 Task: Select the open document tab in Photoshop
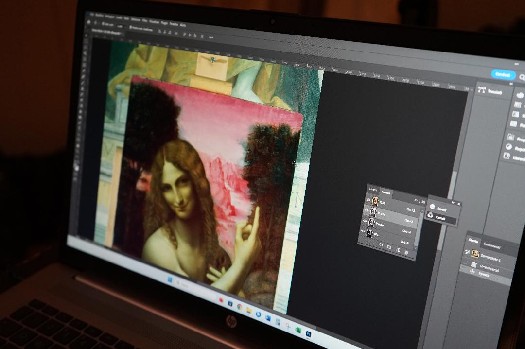tap(107, 32)
